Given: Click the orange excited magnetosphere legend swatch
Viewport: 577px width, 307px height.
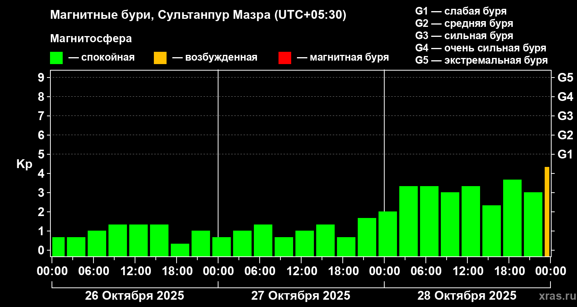Looking at the screenshot, I should (x=160, y=58).
